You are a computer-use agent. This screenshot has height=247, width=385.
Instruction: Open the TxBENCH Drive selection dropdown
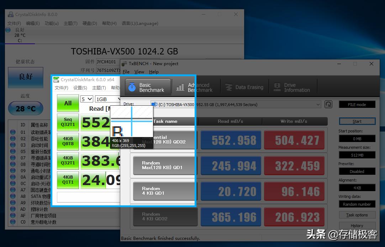click(236, 105)
